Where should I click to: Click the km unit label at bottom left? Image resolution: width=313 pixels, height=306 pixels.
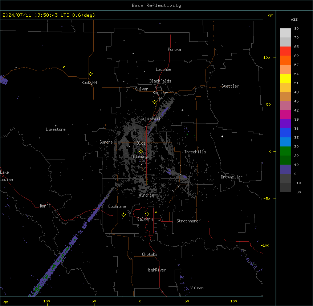[5, 302]
